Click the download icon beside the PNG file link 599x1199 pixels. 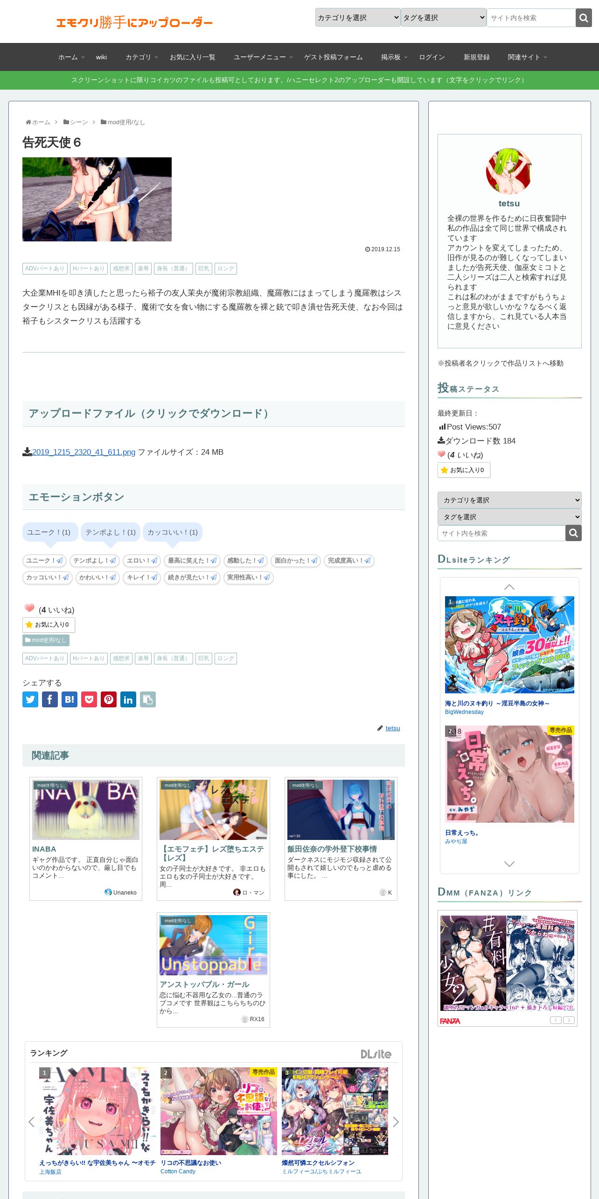27,452
